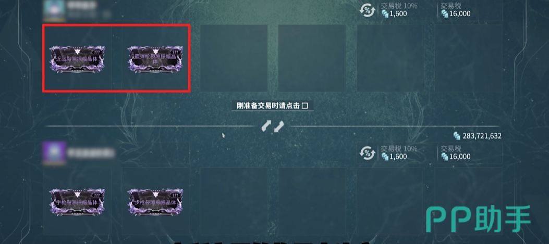Click the lower trader's percent tax icon
Image resolution: width=549 pixels, height=244 pixels.
point(367,153)
